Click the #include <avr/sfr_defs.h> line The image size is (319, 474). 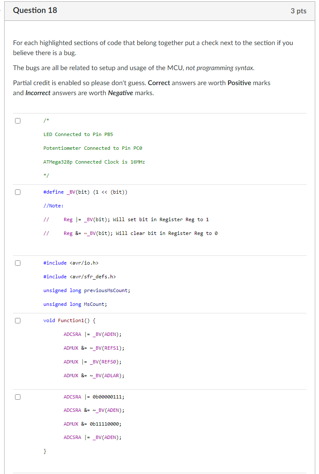coord(80,276)
